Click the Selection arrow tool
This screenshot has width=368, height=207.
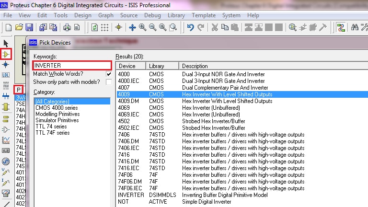tap(6, 44)
